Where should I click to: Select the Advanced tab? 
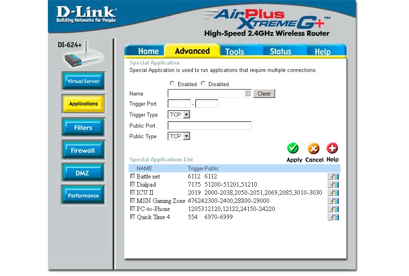click(192, 50)
